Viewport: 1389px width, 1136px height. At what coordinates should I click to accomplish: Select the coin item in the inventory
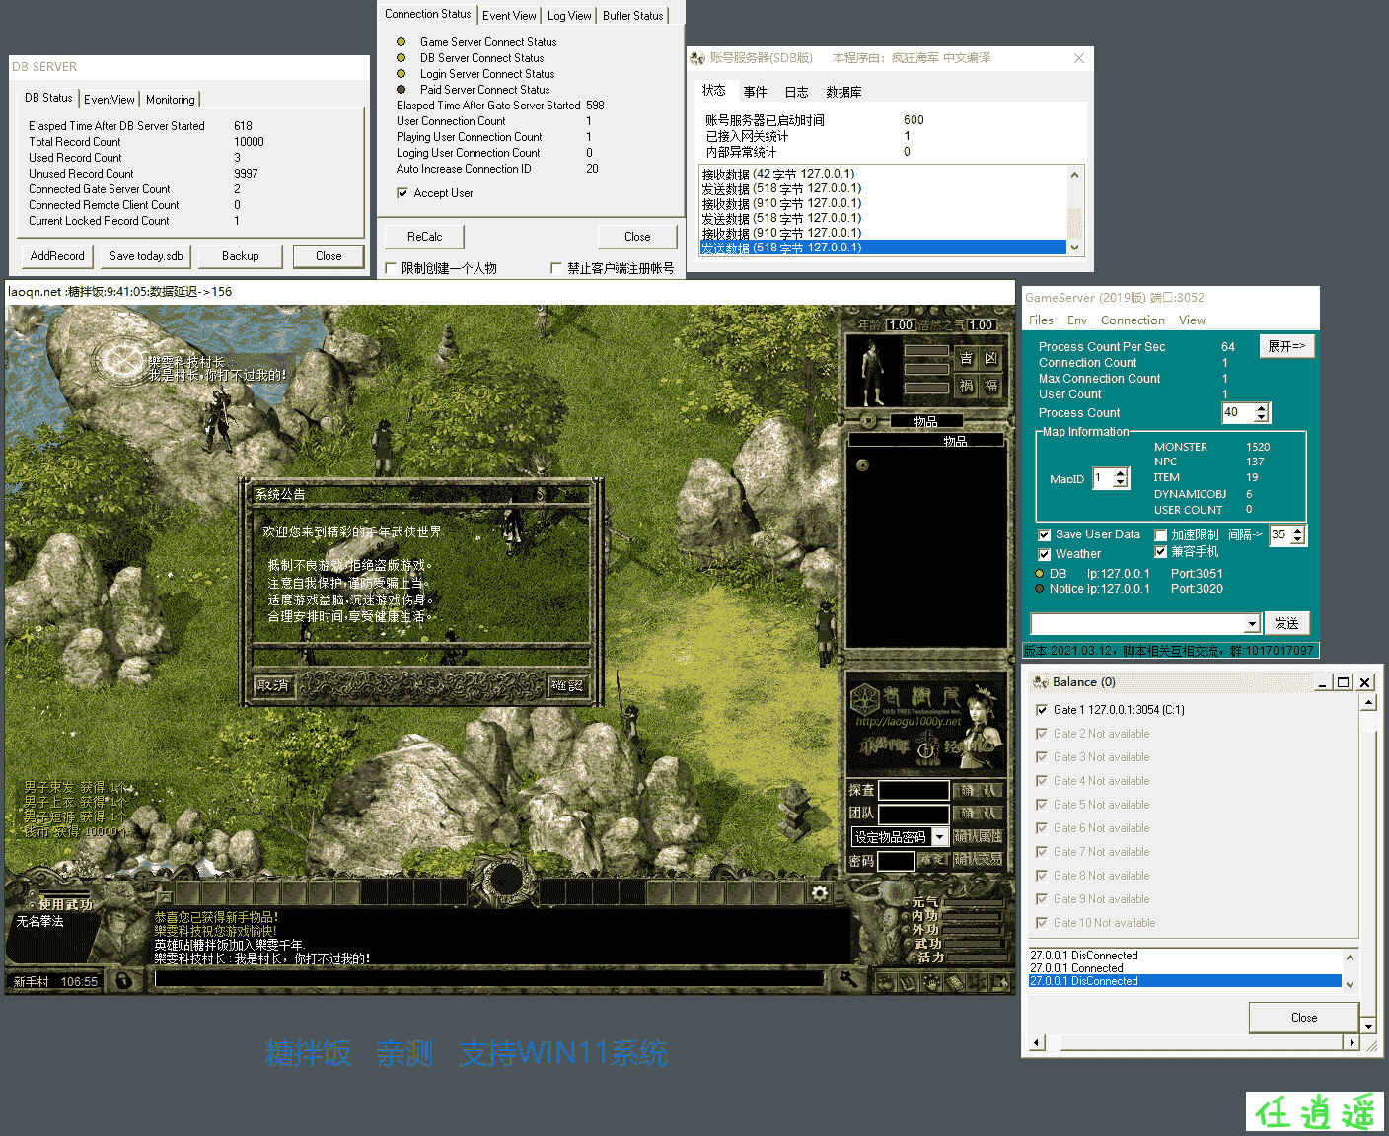862,464
